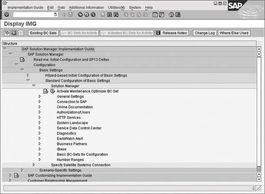This screenshot has height=194, width=265.
Task: Select the Online Documentation tree row
Action: (x=75, y=107)
